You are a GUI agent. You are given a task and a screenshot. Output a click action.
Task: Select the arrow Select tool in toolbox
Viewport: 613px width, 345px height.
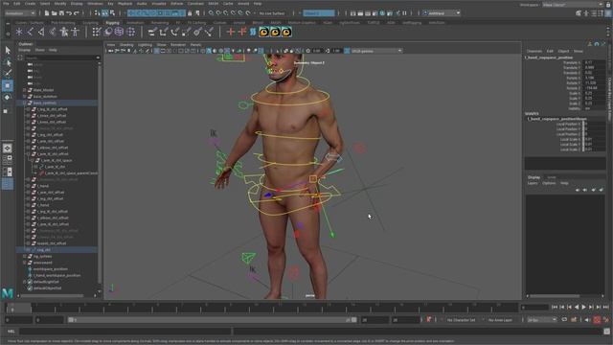[x=8, y=50]
